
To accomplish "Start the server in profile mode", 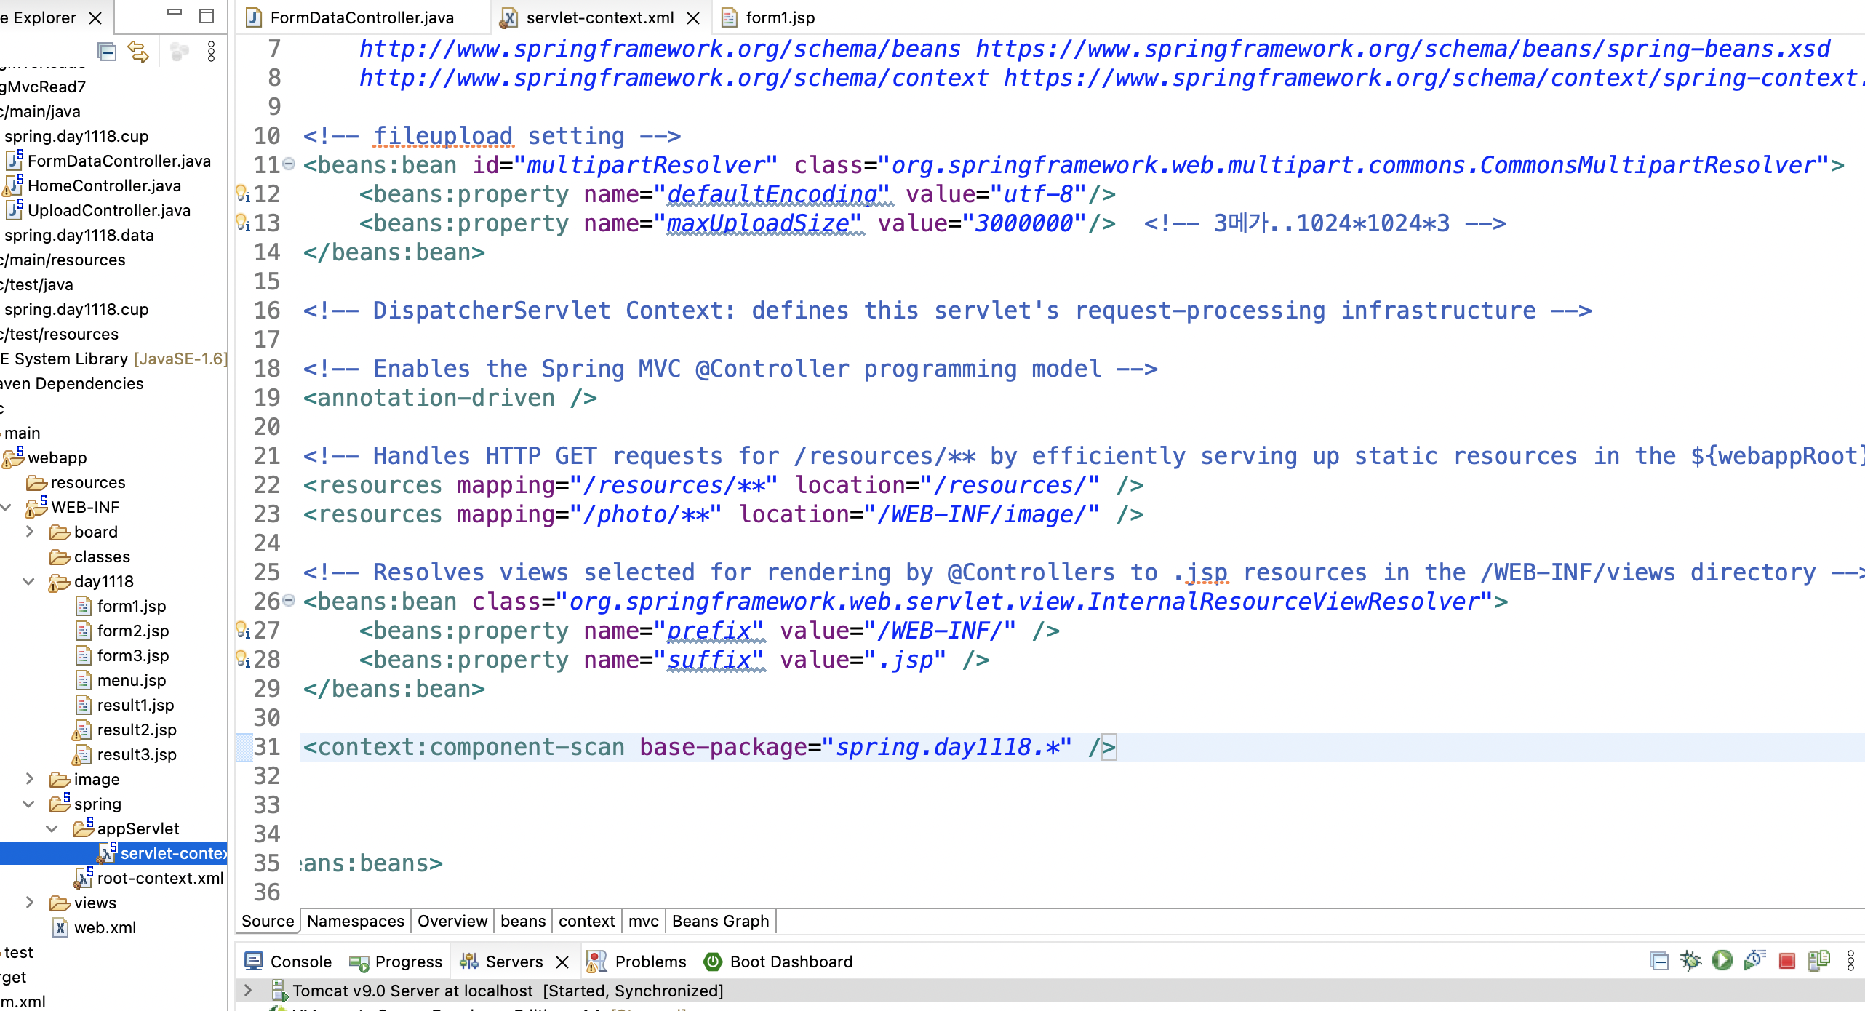I will pos(1754,961).
